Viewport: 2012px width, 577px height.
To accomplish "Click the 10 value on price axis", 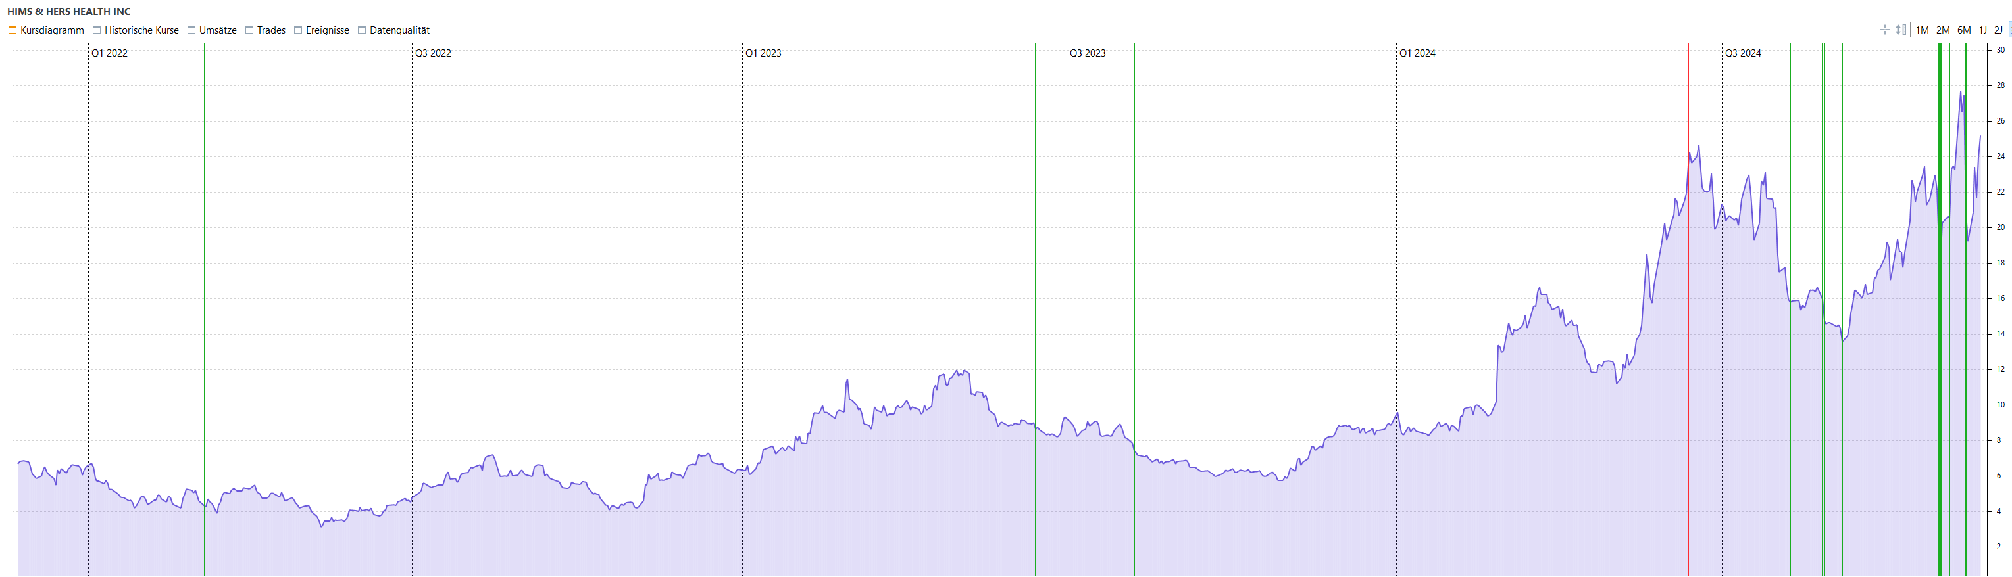I will pyautogui.click(x=2001, y=405).
